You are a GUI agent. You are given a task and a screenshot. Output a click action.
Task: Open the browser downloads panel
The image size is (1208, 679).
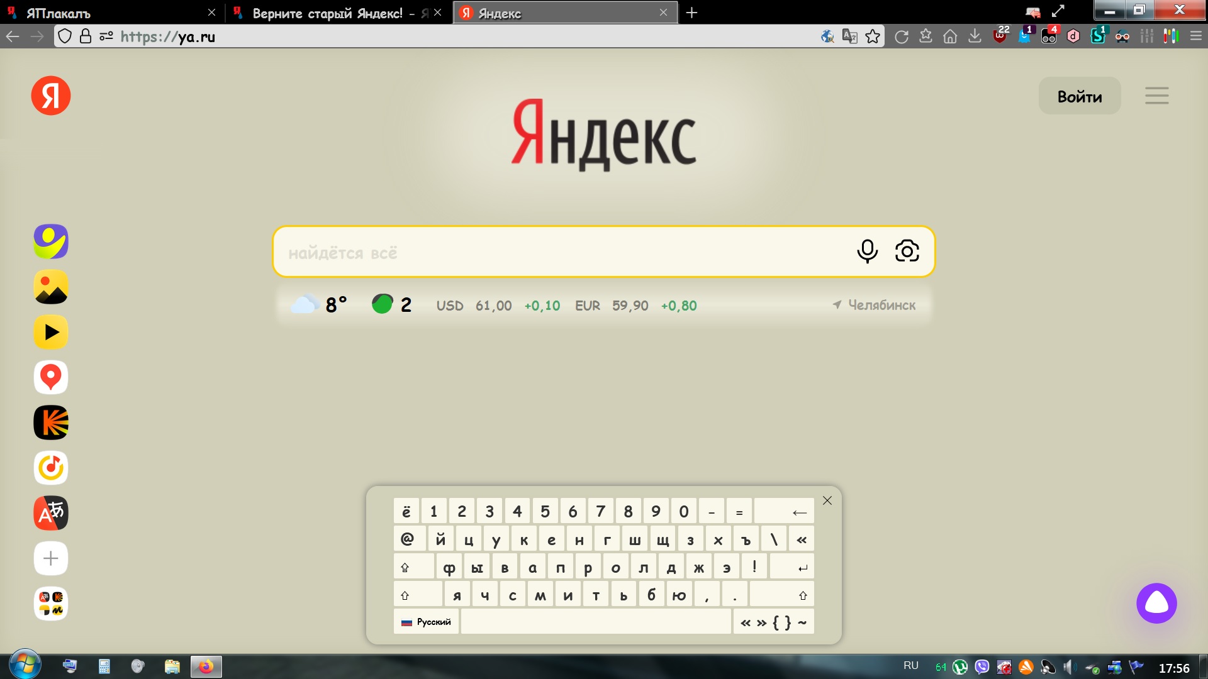point(975,36)
